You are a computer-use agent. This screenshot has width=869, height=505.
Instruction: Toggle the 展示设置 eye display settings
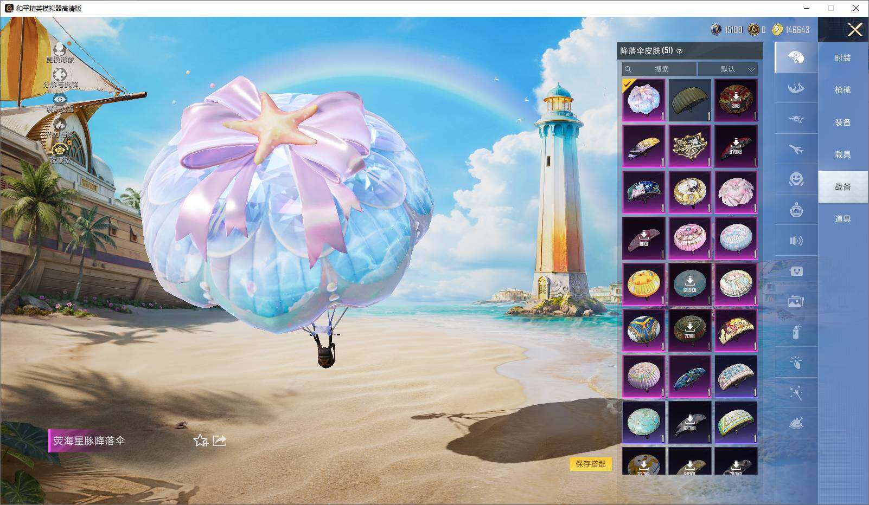[x=60, y=101]
